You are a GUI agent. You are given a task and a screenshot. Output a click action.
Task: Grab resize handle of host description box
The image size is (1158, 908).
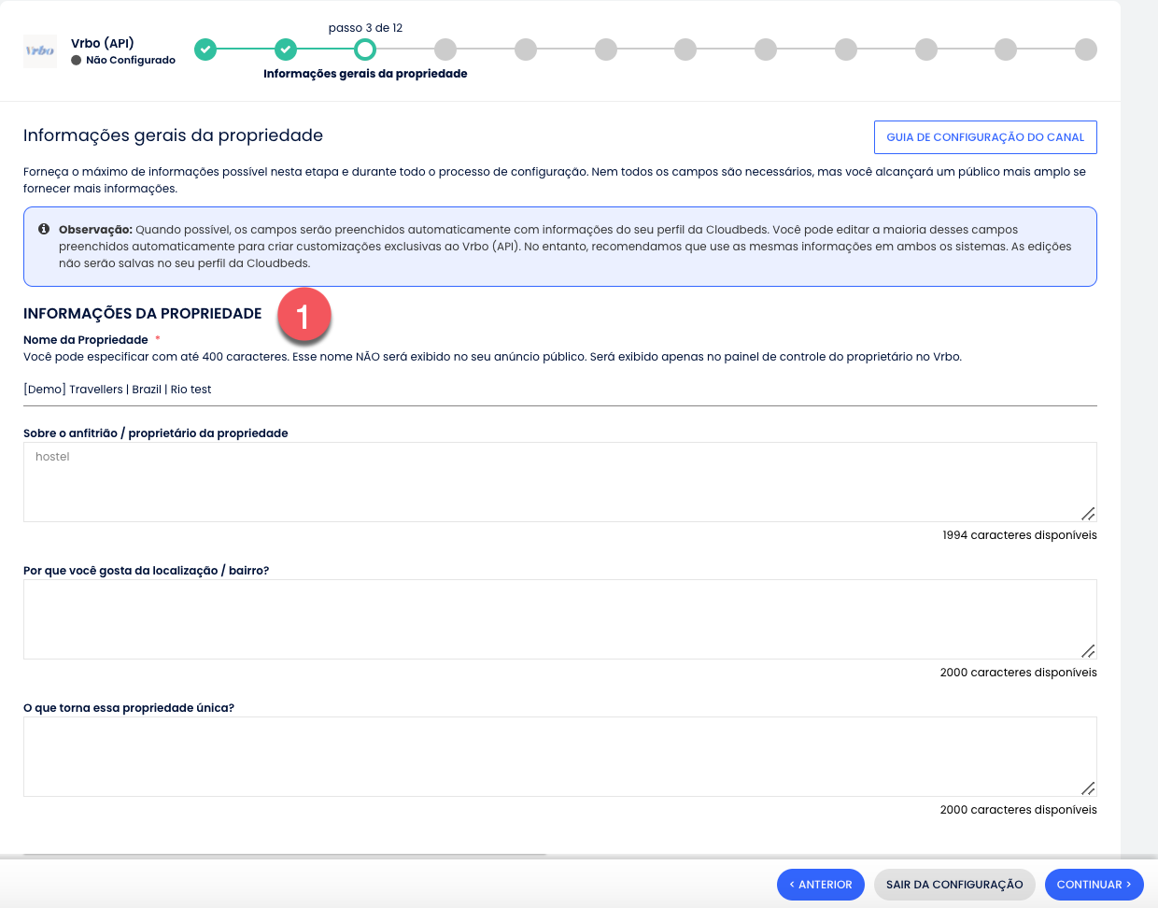[1088, 514]
